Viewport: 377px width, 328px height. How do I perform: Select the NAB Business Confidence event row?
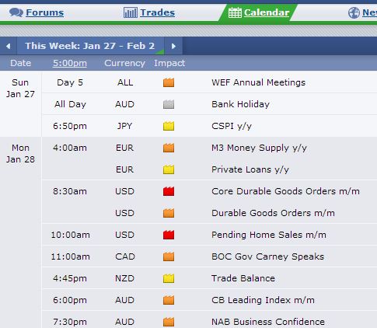(x=209, y=322)
